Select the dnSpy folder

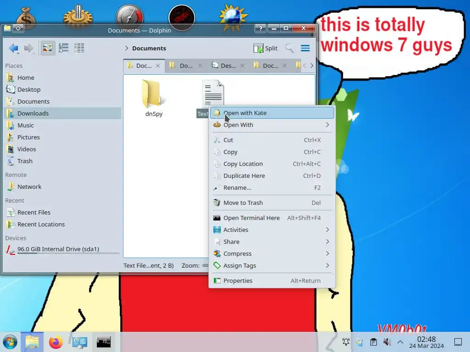pyautogui.click(x=154, y=99)
